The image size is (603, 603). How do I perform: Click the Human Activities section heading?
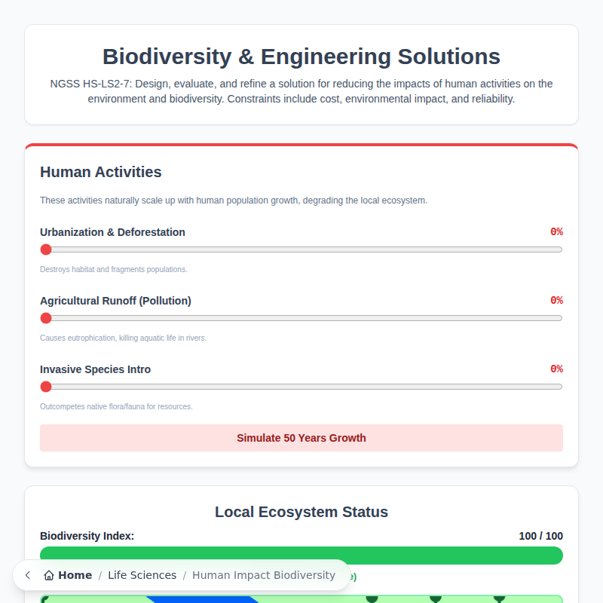point(100,172)
